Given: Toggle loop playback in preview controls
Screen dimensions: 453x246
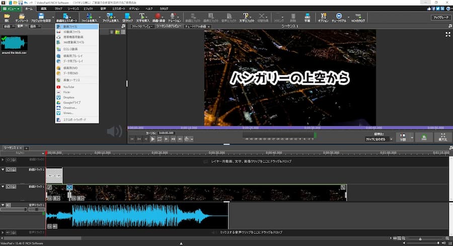Looking at the screenshot, I should click(160, 139).
